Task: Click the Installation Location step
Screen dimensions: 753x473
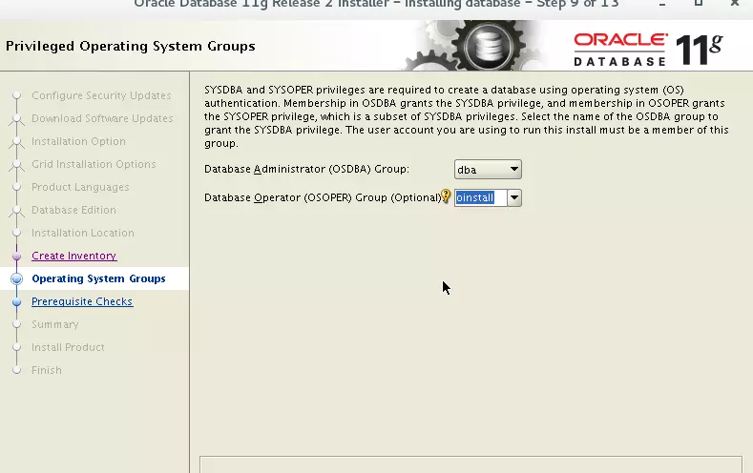Action: (x=83, y=233)
